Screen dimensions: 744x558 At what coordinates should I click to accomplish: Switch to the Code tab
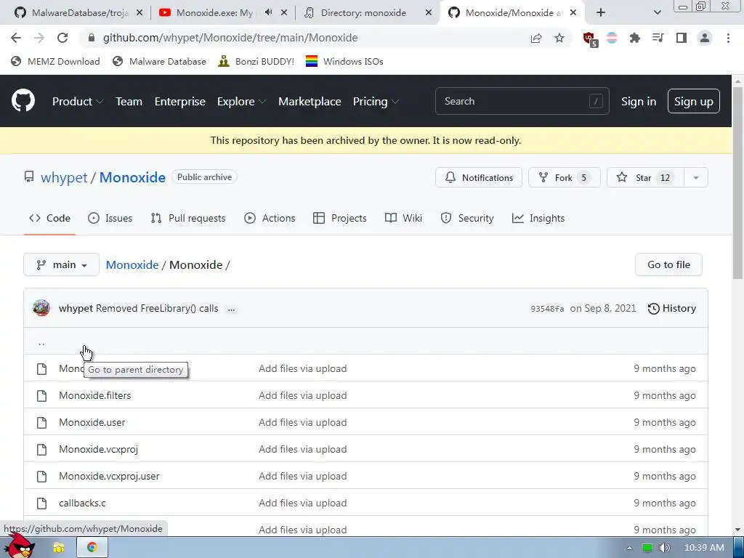(x=49, y=218)
